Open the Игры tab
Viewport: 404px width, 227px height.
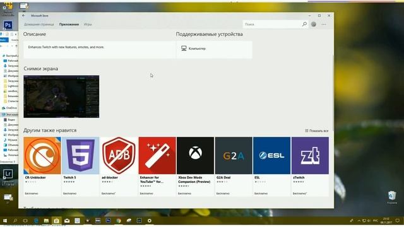click(x=88, y=25)
